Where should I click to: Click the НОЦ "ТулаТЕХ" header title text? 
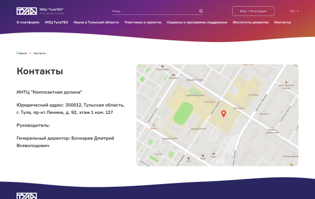pyautogui.click(x=51, y=9)
